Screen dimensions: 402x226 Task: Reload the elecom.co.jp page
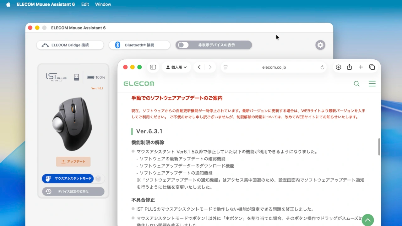(322, 67)
